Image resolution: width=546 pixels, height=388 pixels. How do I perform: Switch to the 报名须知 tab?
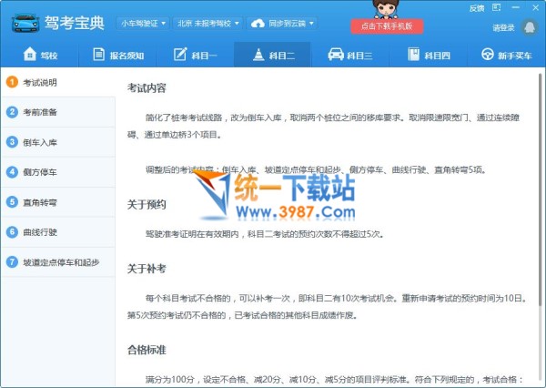click(117, 55)
